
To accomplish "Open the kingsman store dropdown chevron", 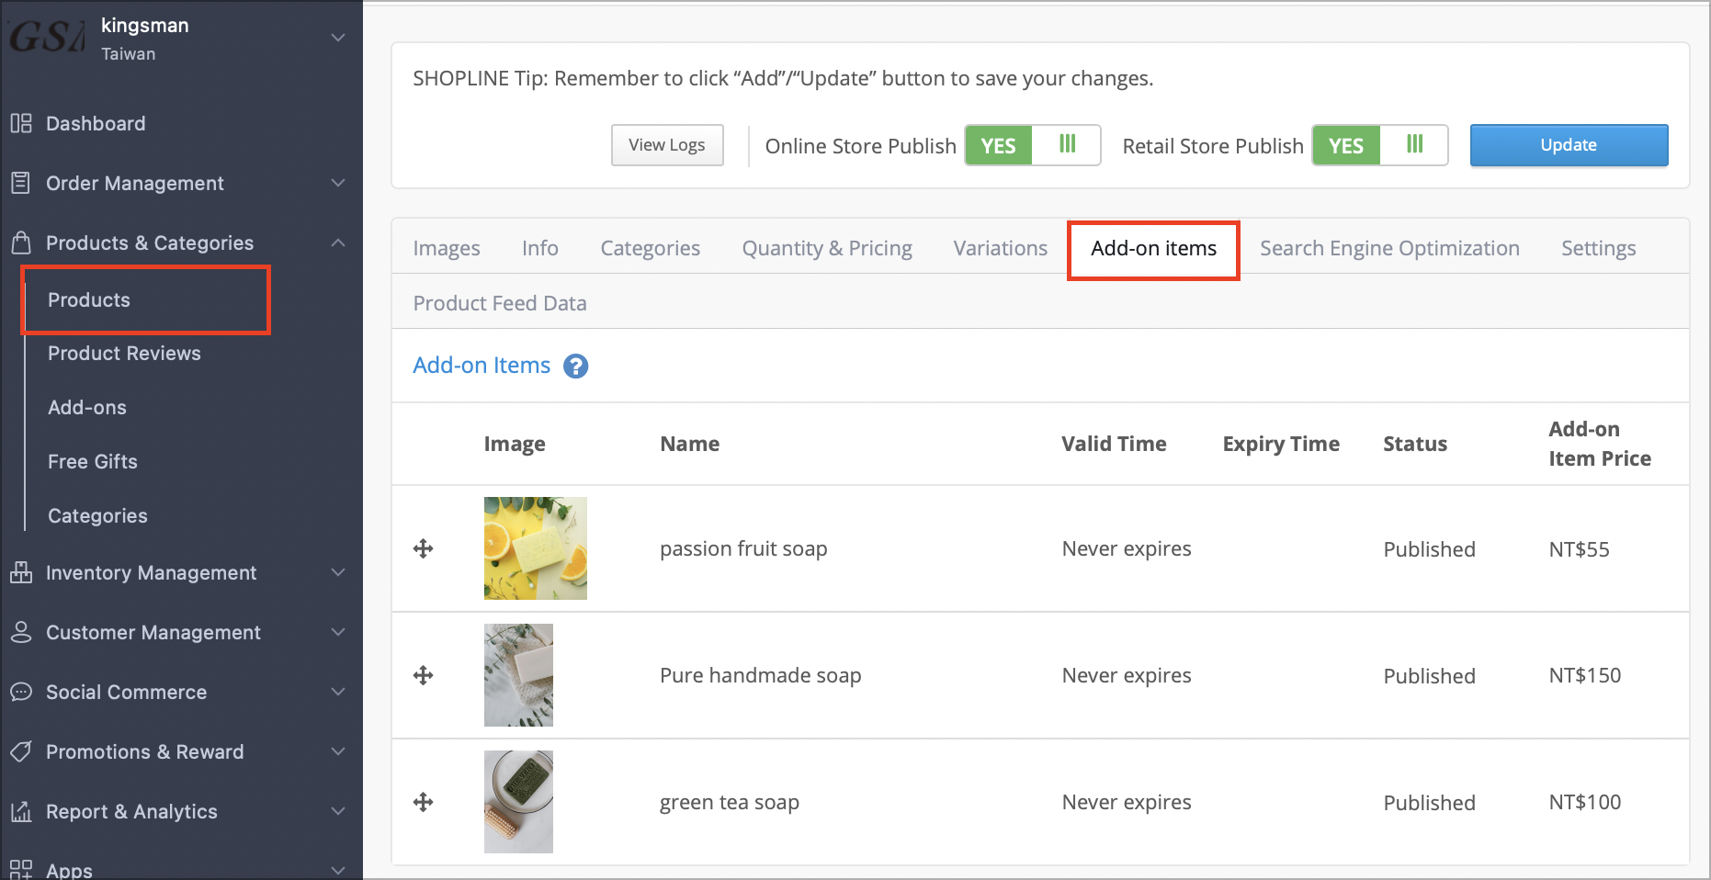I will [338, 38].
